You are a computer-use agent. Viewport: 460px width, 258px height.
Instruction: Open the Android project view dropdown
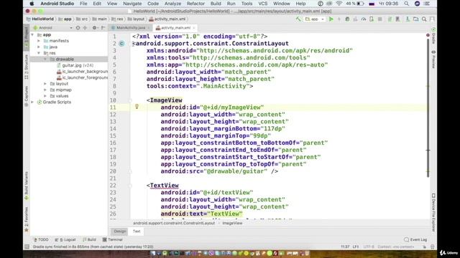(52, 28)
